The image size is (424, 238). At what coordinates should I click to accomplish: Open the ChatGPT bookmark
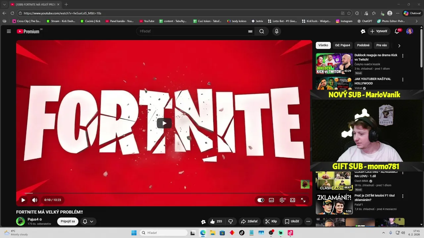pyautogui.click(x=365, y=21)
